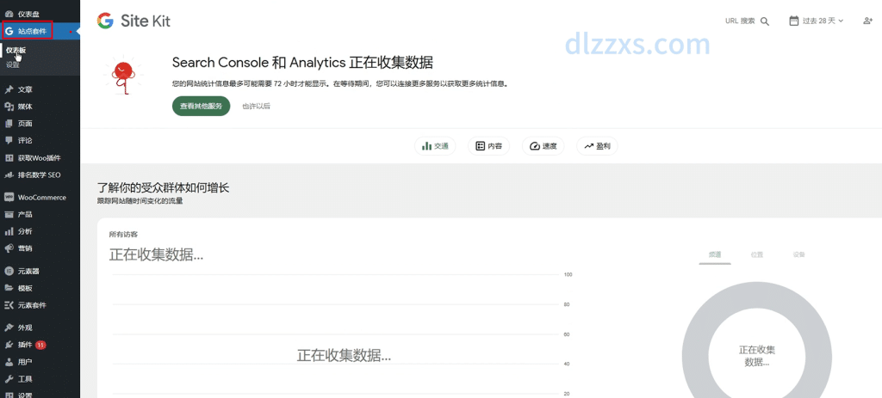Switch to 设备 devices tab
The width and height of the screenshot is (882, 398).
coord(798,254)
